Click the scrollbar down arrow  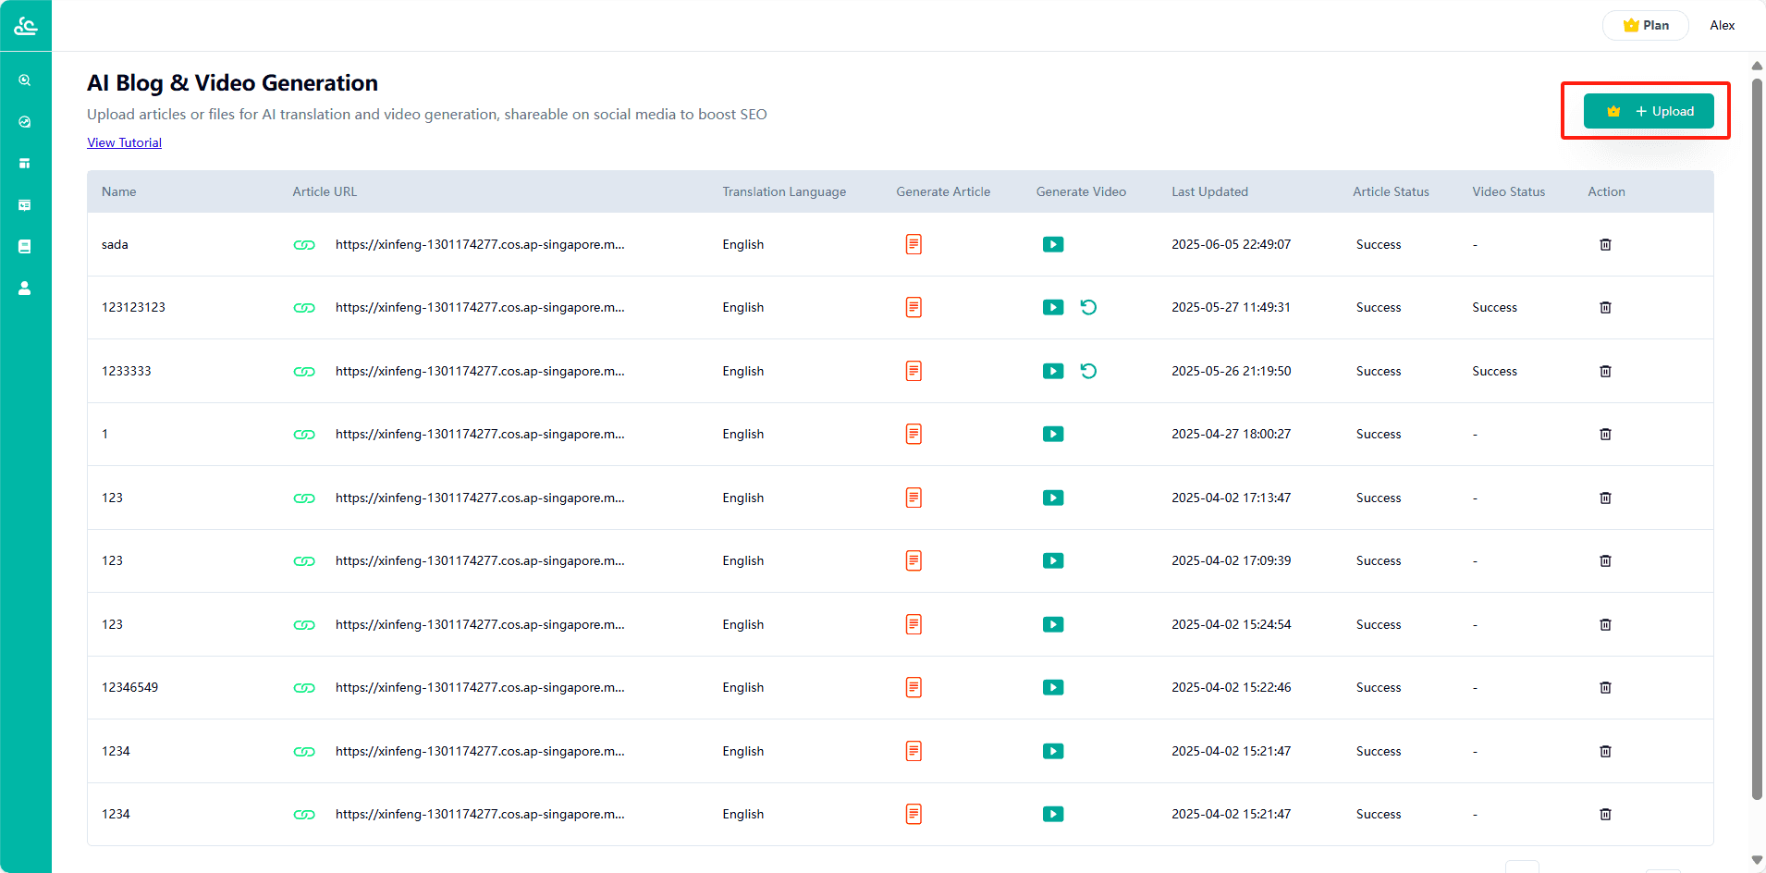click(1757, 860)
